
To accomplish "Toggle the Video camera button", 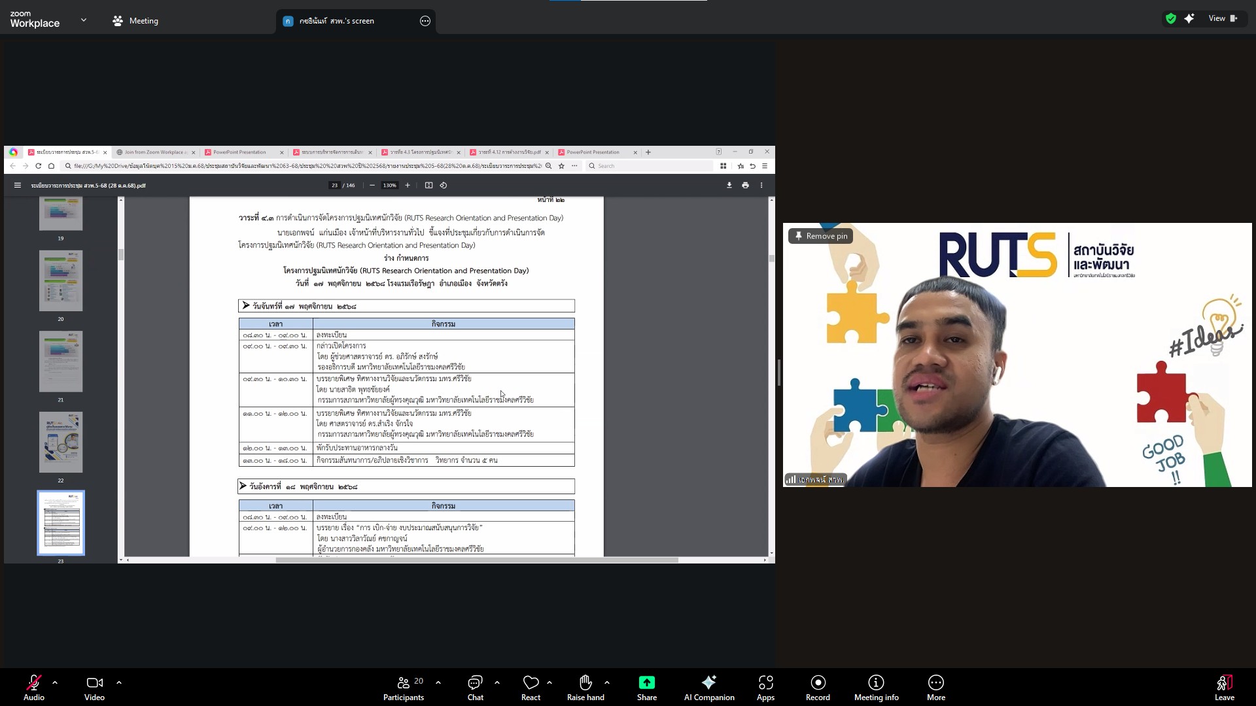I will [x=94, y=687].
